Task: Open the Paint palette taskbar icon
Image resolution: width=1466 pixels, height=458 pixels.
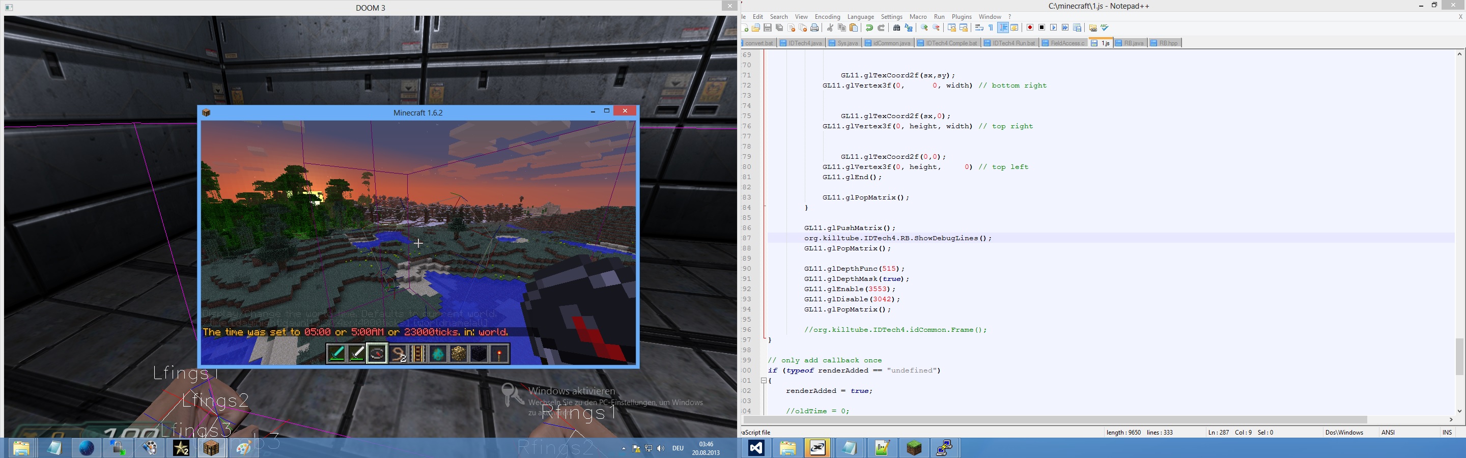Action: pos(244,448)
